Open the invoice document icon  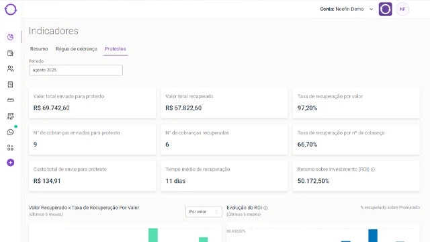tap(11, 85)
